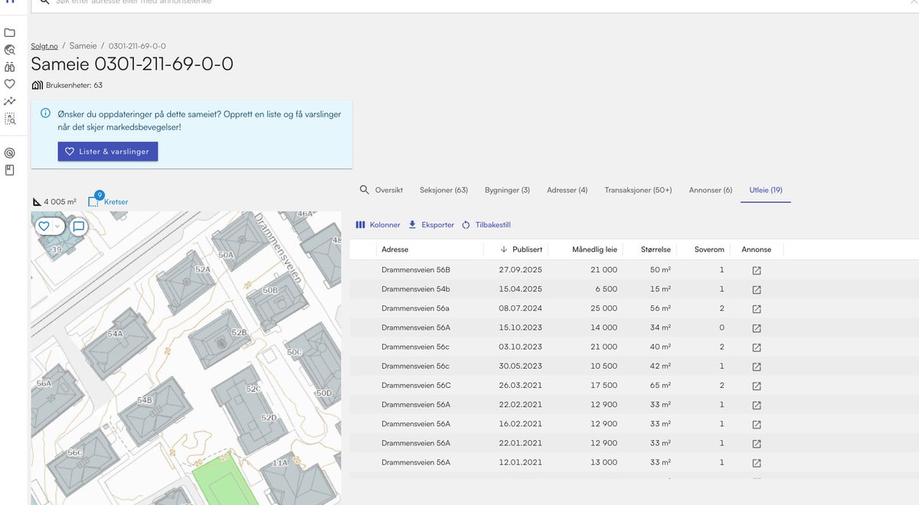This screenshot has height=505, width=919.
Task: Click Eksporter to export the table
Action: (x=430, y=225)
